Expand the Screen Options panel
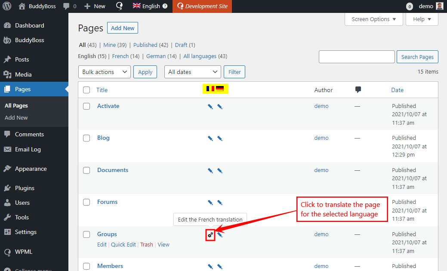 (x=373, y=19)
